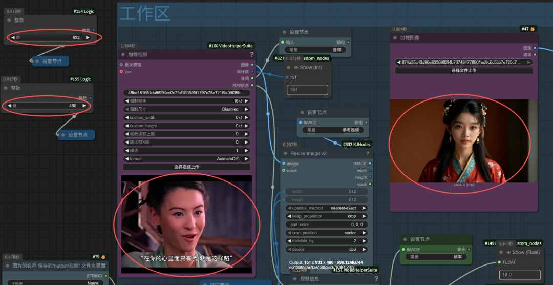Click the 输出 socket on the 参考视频 设置节点
553x285 pixels.
tap(366, 123)
